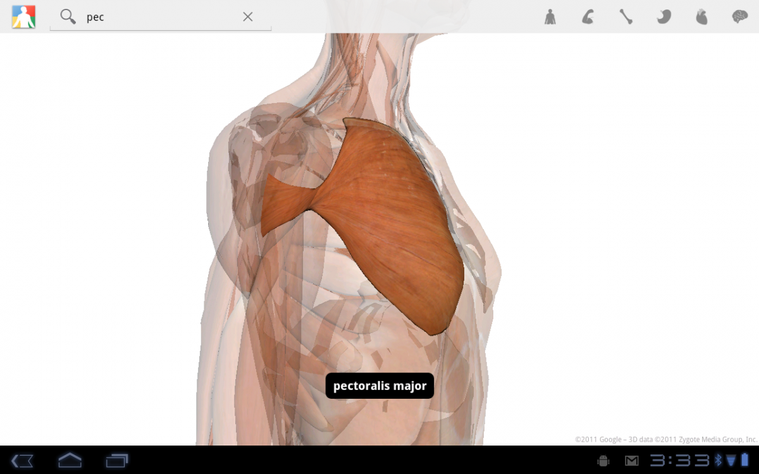This screenshot has width=759, height=474.
Task: Open the Gmail notification icon
Action: click(x=631, y=461)
